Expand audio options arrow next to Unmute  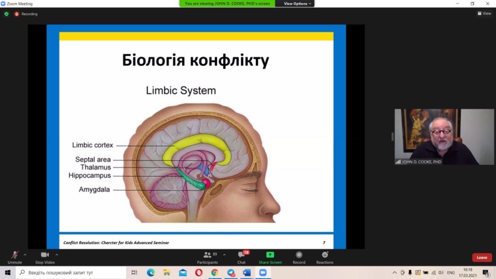[x=25, y=254]
